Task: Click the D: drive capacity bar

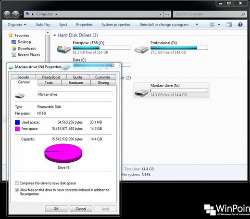Action: click(x=179, y=48)
